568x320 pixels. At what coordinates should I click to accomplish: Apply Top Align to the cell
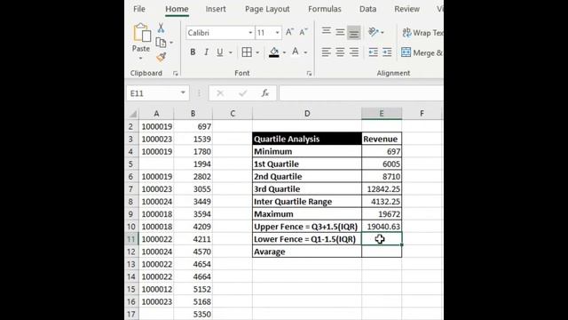pyautogui.click(x=326, y=32)
